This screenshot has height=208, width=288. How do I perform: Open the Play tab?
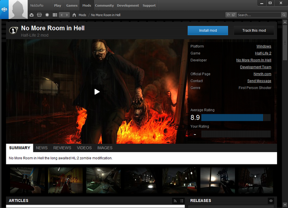coord(58,6)
